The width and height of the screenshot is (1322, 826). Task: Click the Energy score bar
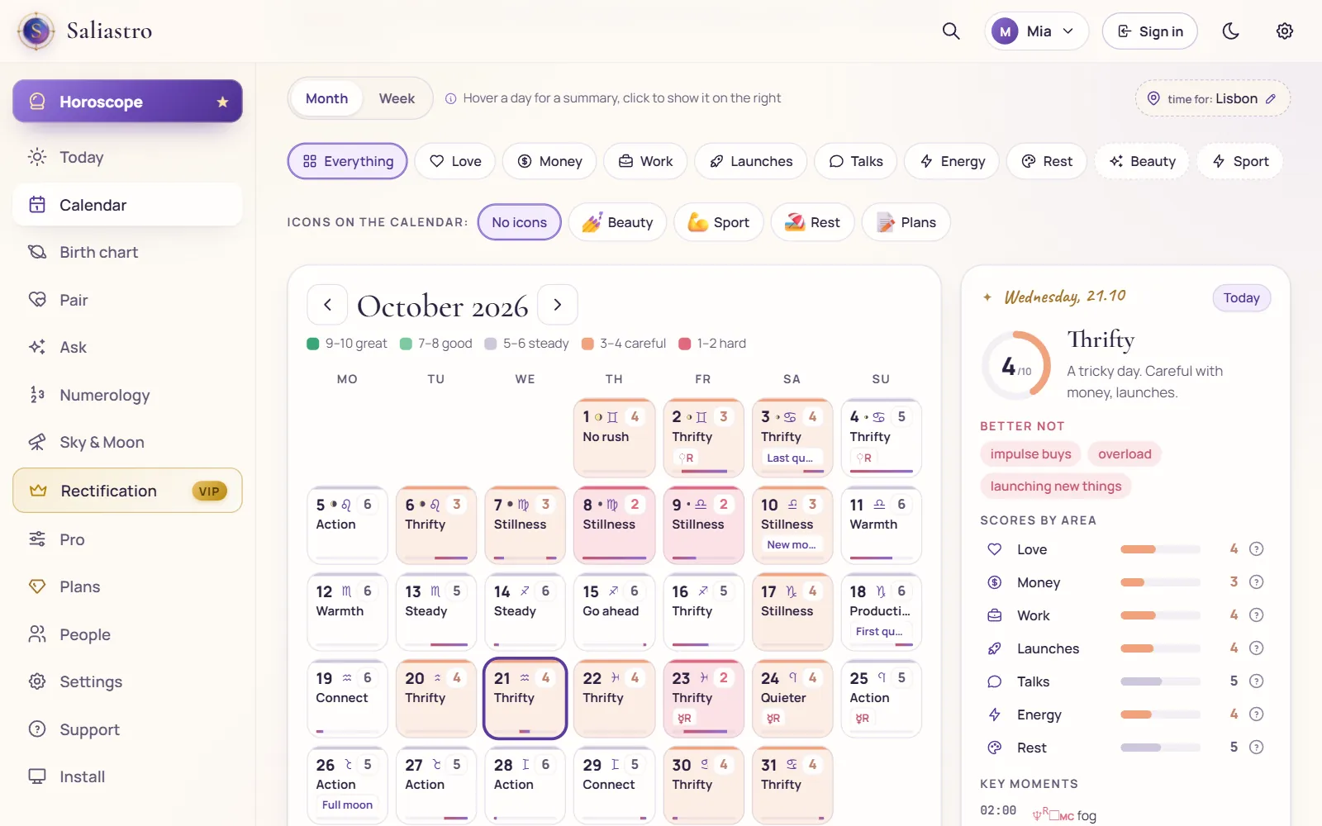[1160, 714]
